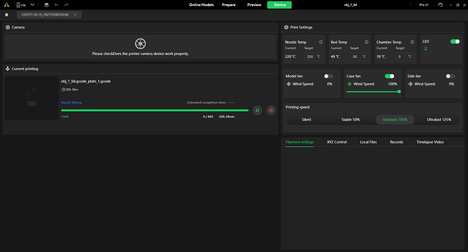Click the support headset icon in title bar
Screen dimensions: 468x252
point(440,5)
